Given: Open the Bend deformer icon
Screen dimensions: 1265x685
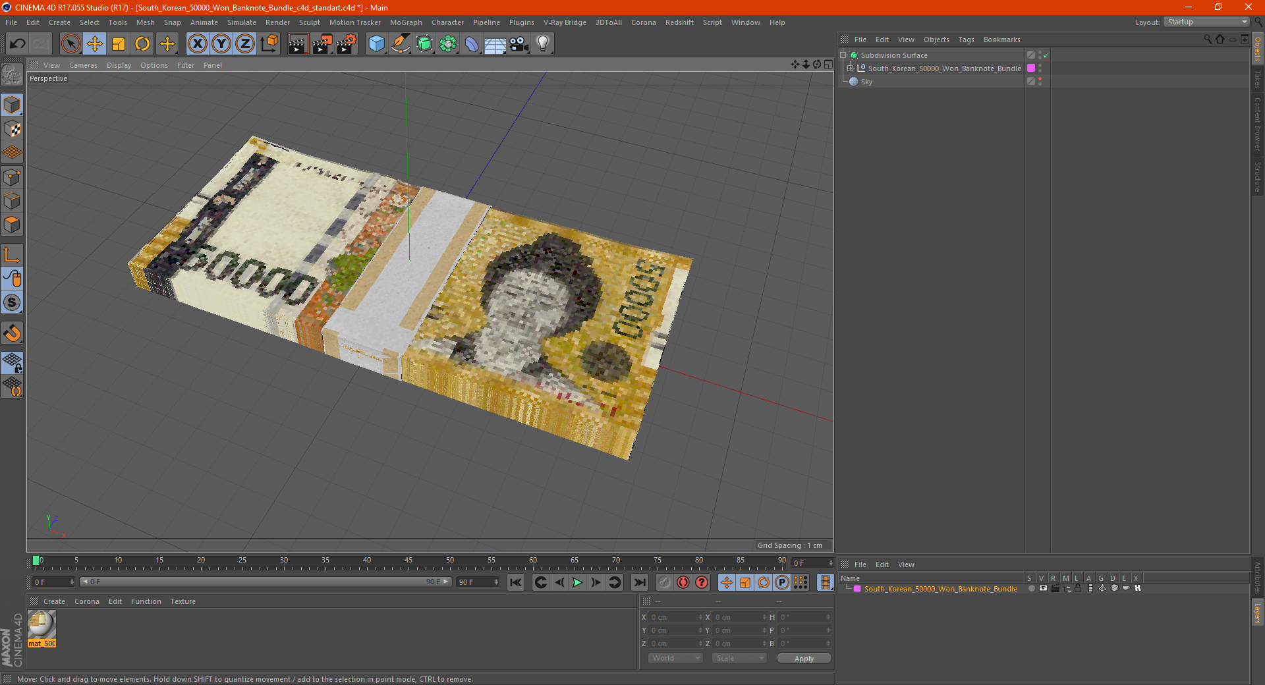Looking at the screenshot, I should coord(472,44).
